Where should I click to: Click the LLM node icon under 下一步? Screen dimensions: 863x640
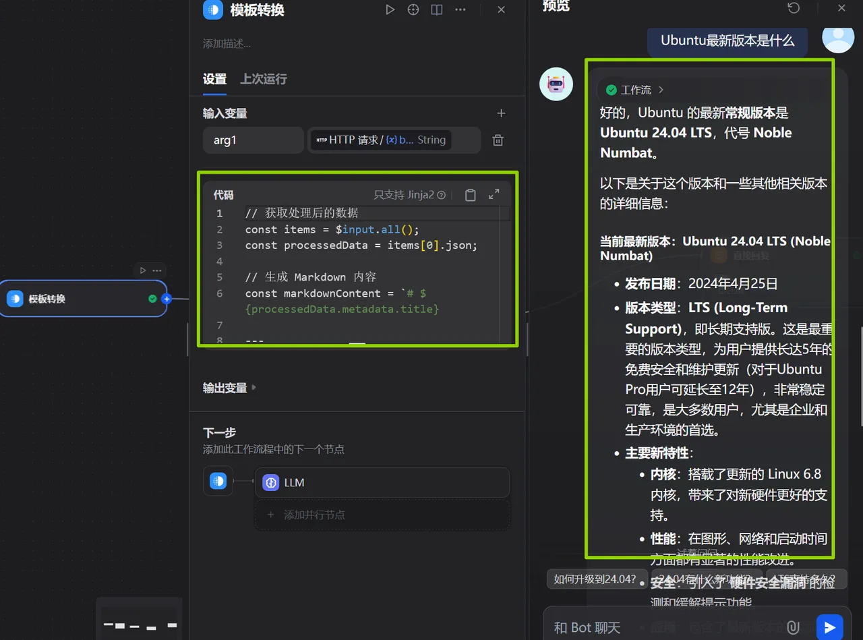(x=271, y=483)
